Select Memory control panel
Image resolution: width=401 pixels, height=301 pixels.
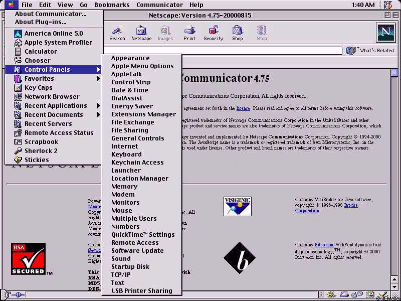click(x=141, y=186)
